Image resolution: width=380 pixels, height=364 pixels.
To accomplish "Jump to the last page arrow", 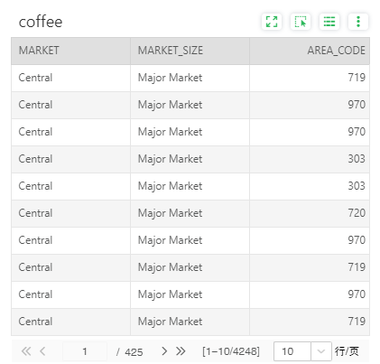I will 181,351.
